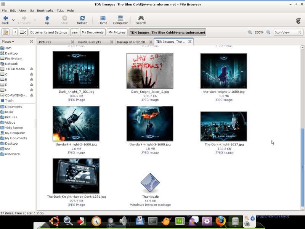The height and width of the screenshot is (229, 305).
Task: Open Pidgin messenger from the dock
Action: [193, 221]
